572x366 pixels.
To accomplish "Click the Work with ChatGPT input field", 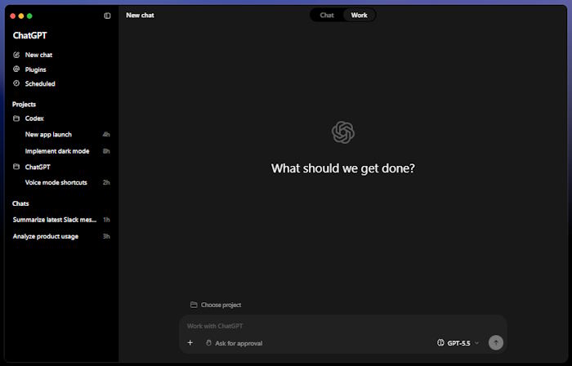I will (343, 326).
